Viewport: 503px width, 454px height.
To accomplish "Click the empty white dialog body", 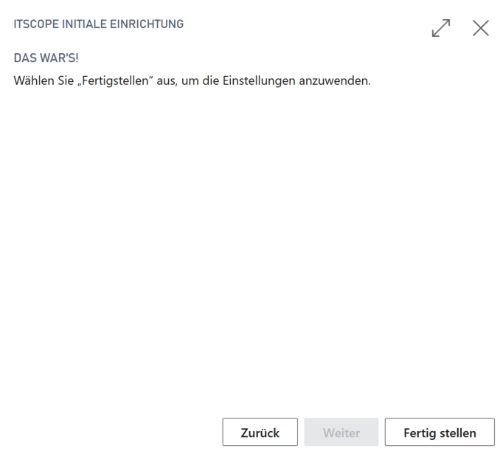I will point(251,244).
